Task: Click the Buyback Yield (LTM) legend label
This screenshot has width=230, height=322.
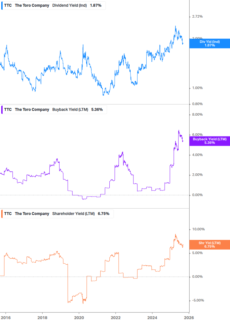Action: (70, 110)
